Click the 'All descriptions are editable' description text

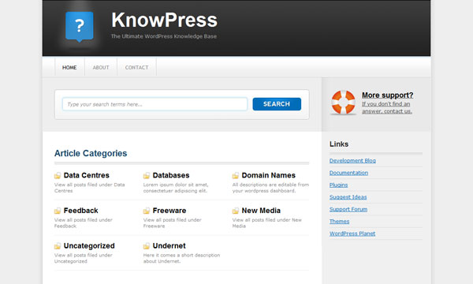point(270,188)
